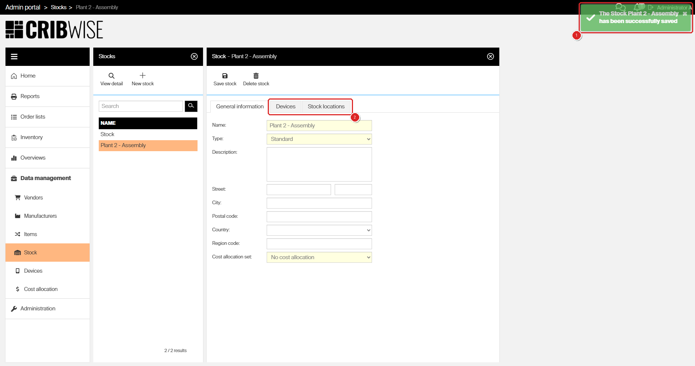This screenshot has width=695, height=366.
Task: Click the Inventory clipboard icon
Action: tap(14, 137)
